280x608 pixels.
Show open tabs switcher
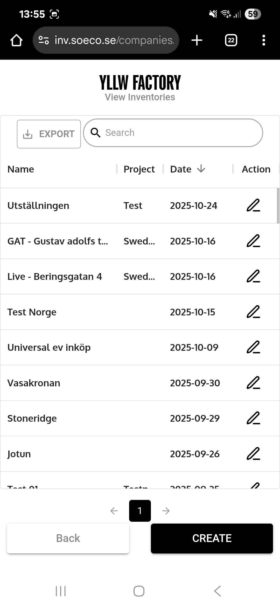tap(231, 40)
